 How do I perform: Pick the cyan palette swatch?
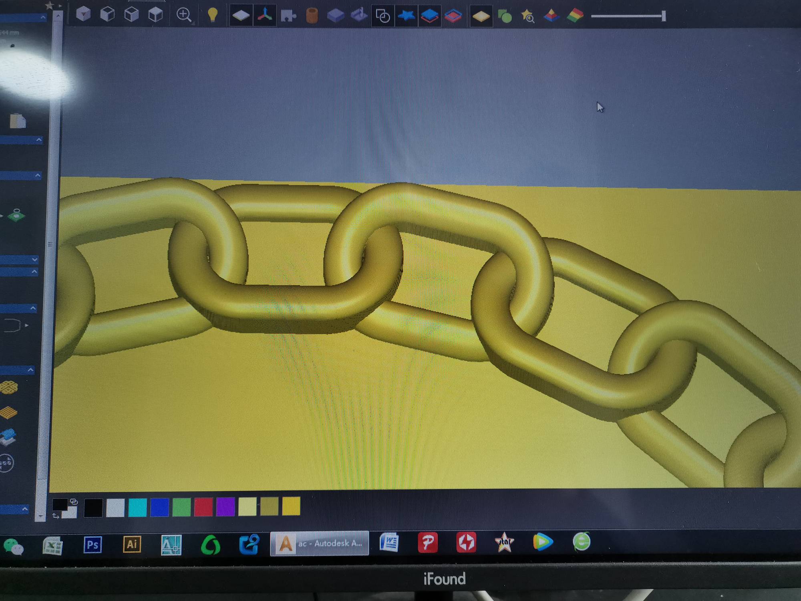(137, 508)
